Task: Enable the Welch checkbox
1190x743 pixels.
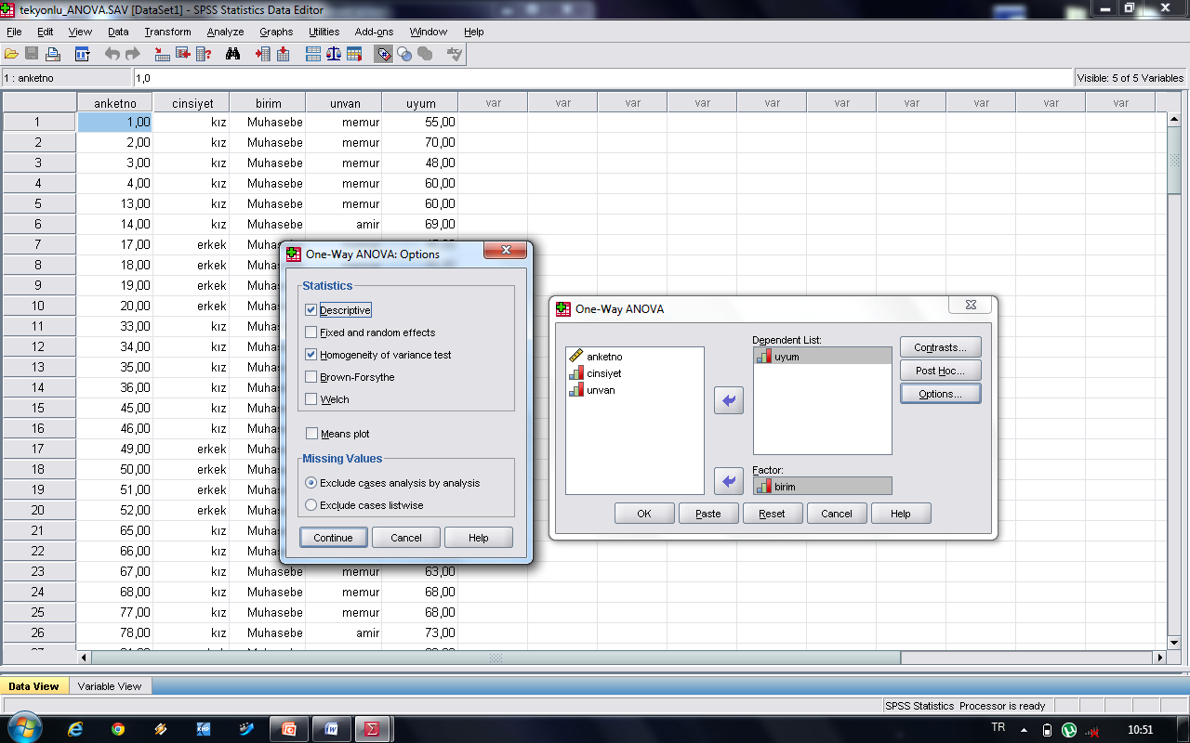Action: click(311, 399)
